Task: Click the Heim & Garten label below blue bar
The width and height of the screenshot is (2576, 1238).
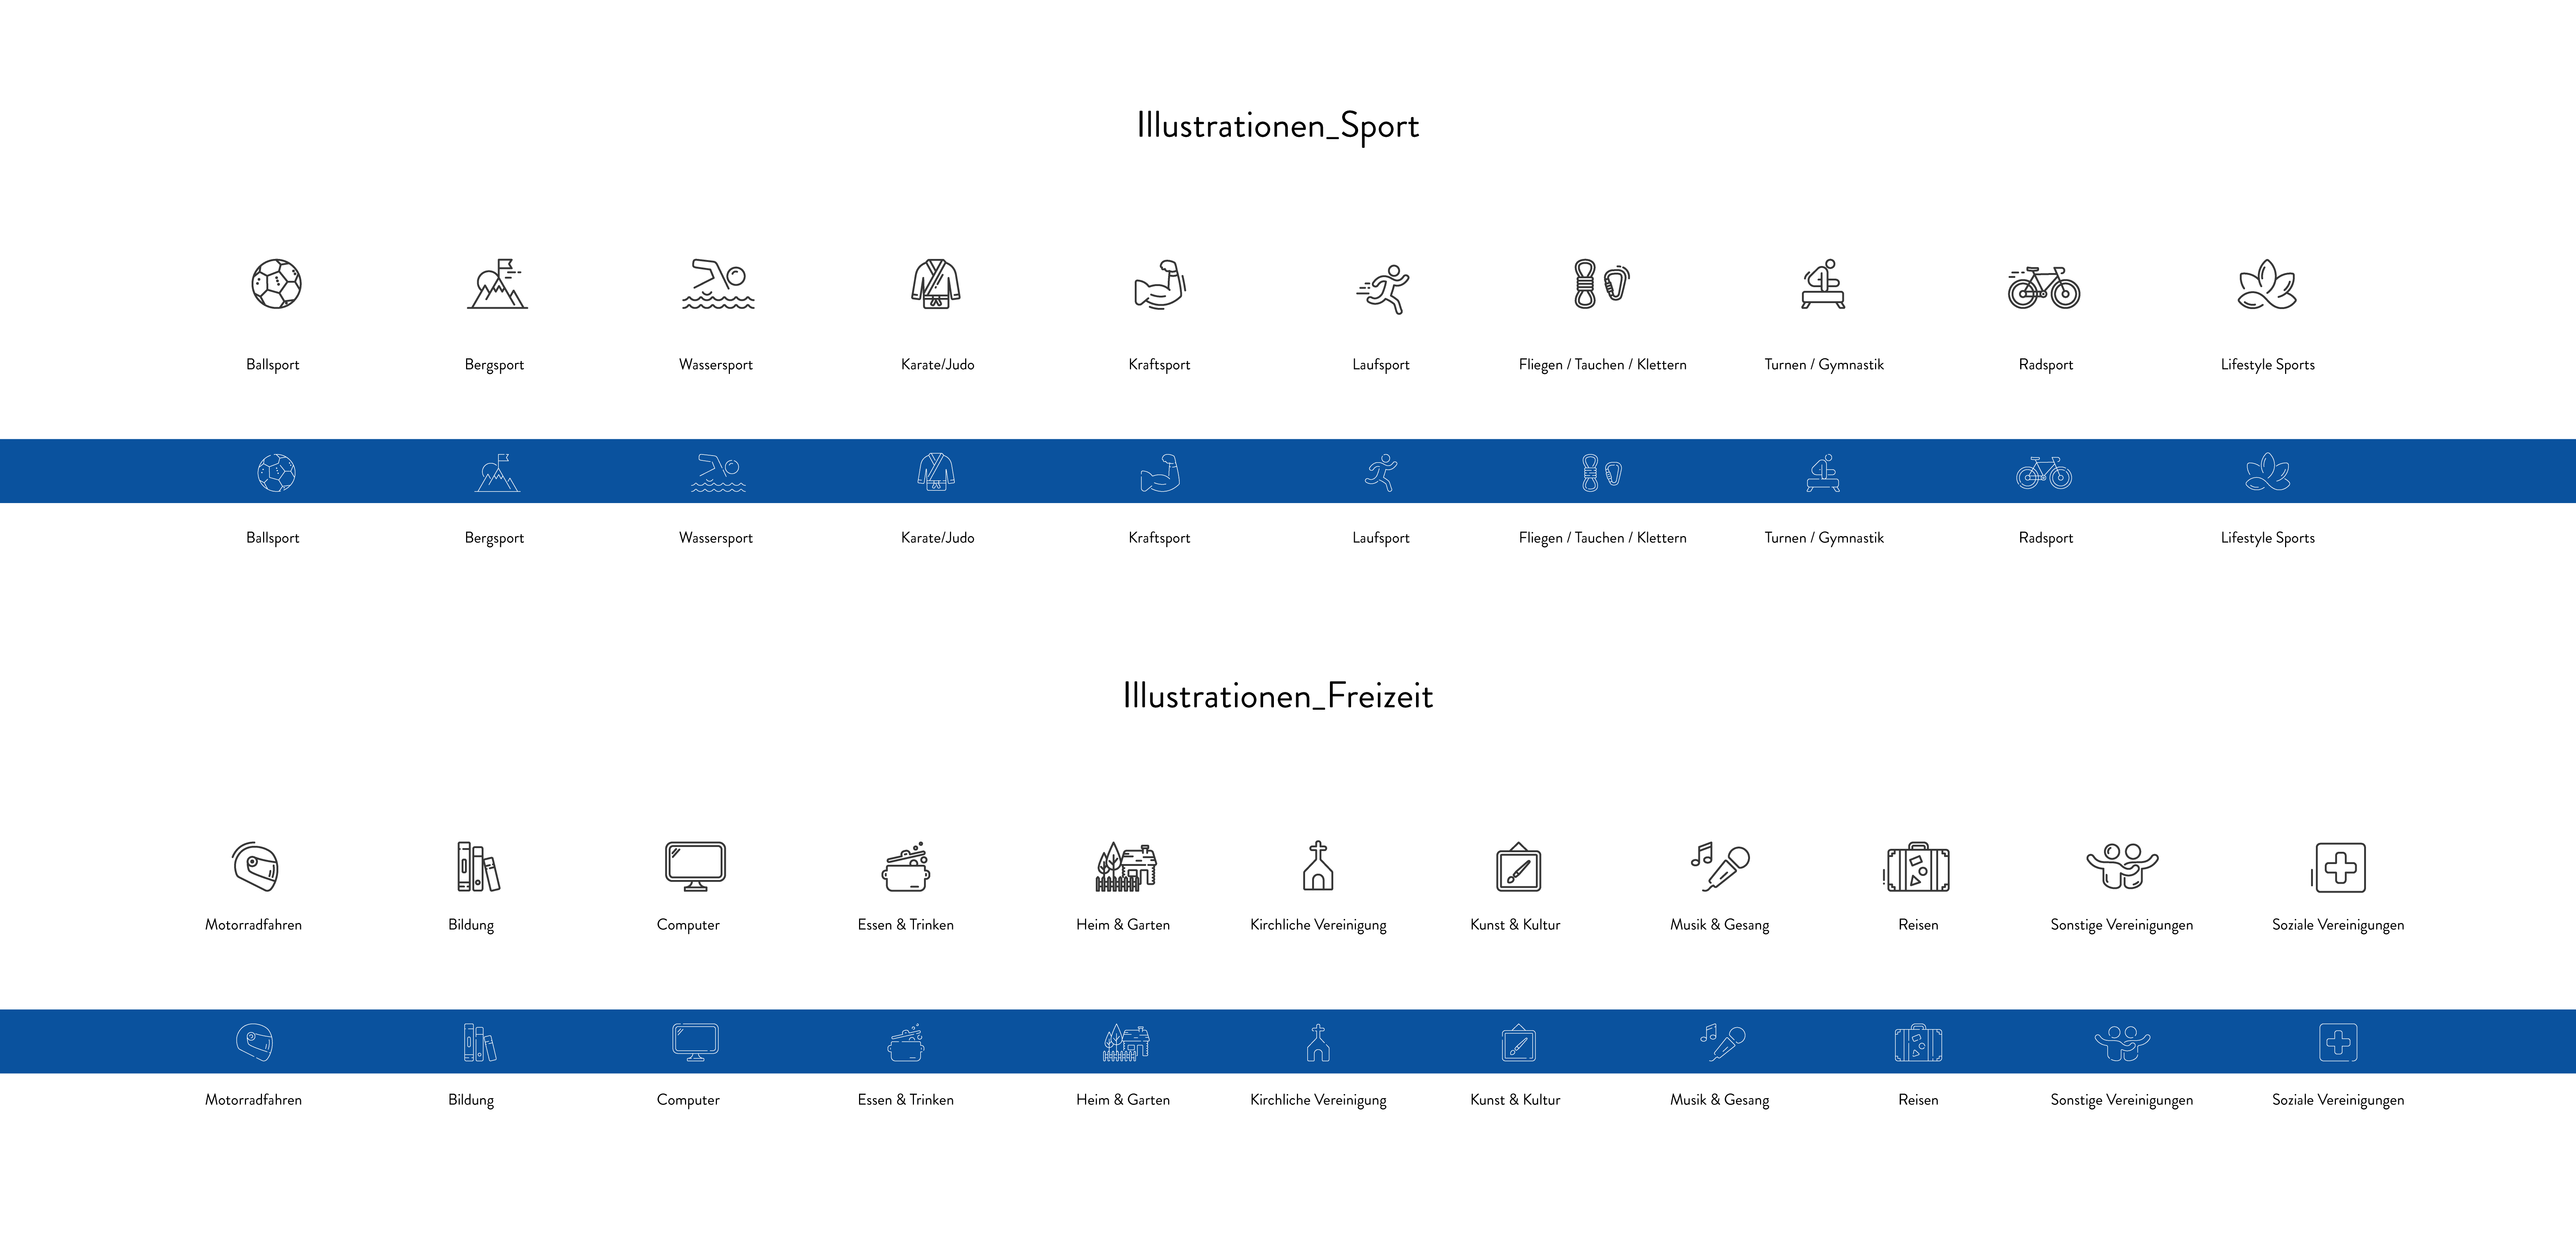Action: pos(1123,1100)
